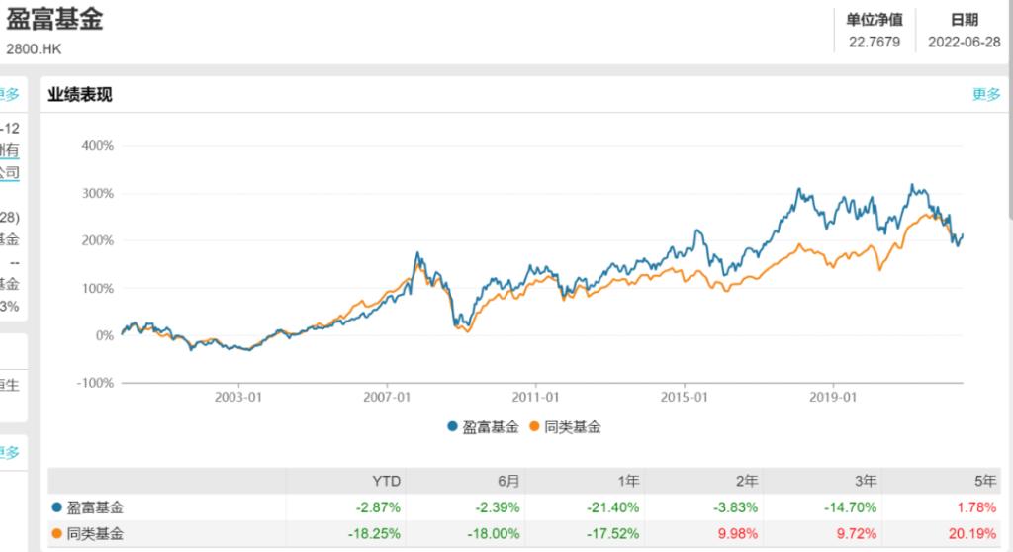Click the -21.40% one-year return cell
Screen dimensions: 1013x552
[617, 507]
